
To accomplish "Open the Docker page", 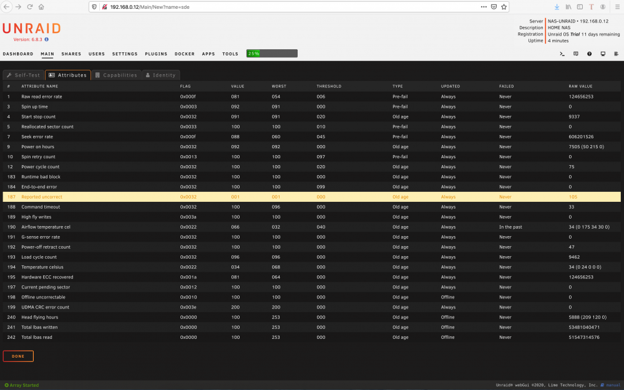I will (185, 54).
